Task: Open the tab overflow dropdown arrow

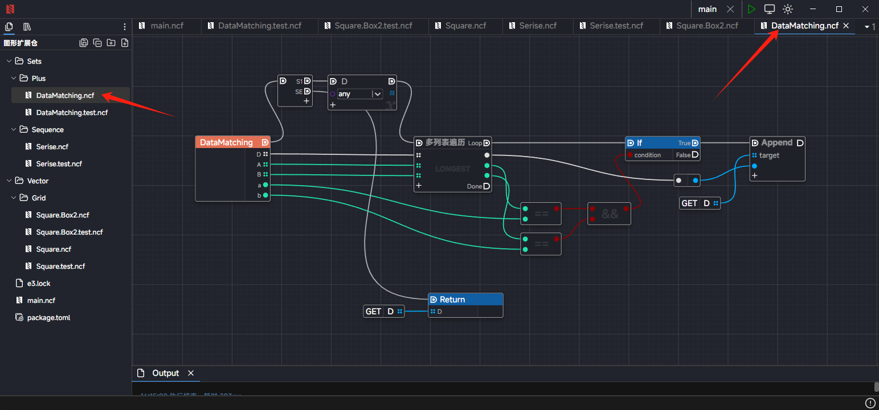Action: (867, 27)
